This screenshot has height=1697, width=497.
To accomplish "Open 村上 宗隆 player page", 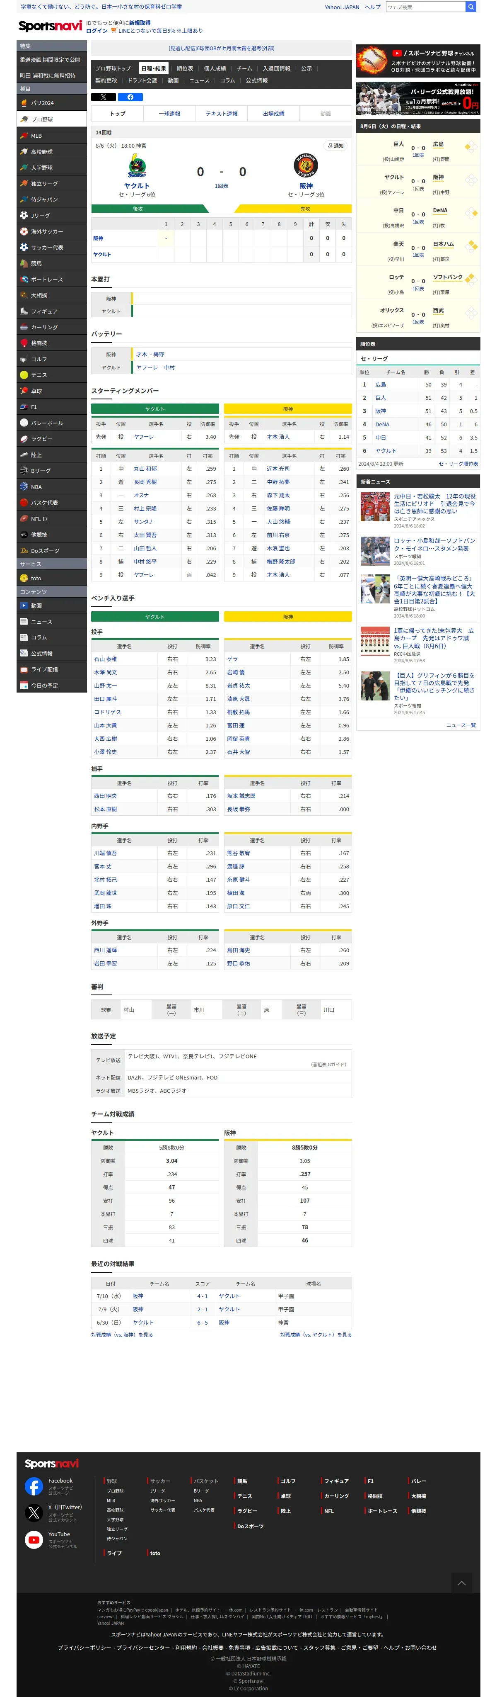I will click(145, 508).
